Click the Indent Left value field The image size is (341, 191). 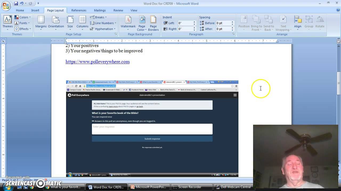pyautogui.click(x=185, y=23)
